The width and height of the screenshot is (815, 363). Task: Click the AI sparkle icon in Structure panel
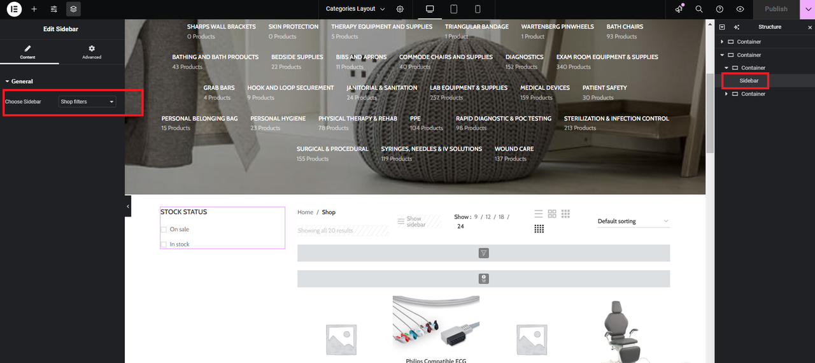(737, 27)
